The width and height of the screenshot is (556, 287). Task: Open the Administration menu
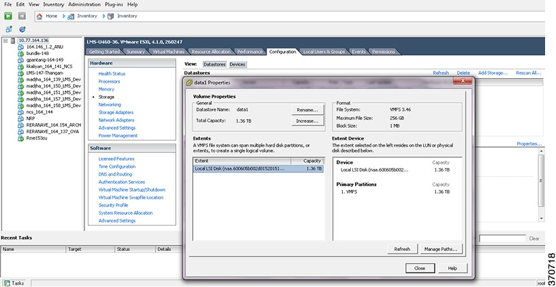84,5
